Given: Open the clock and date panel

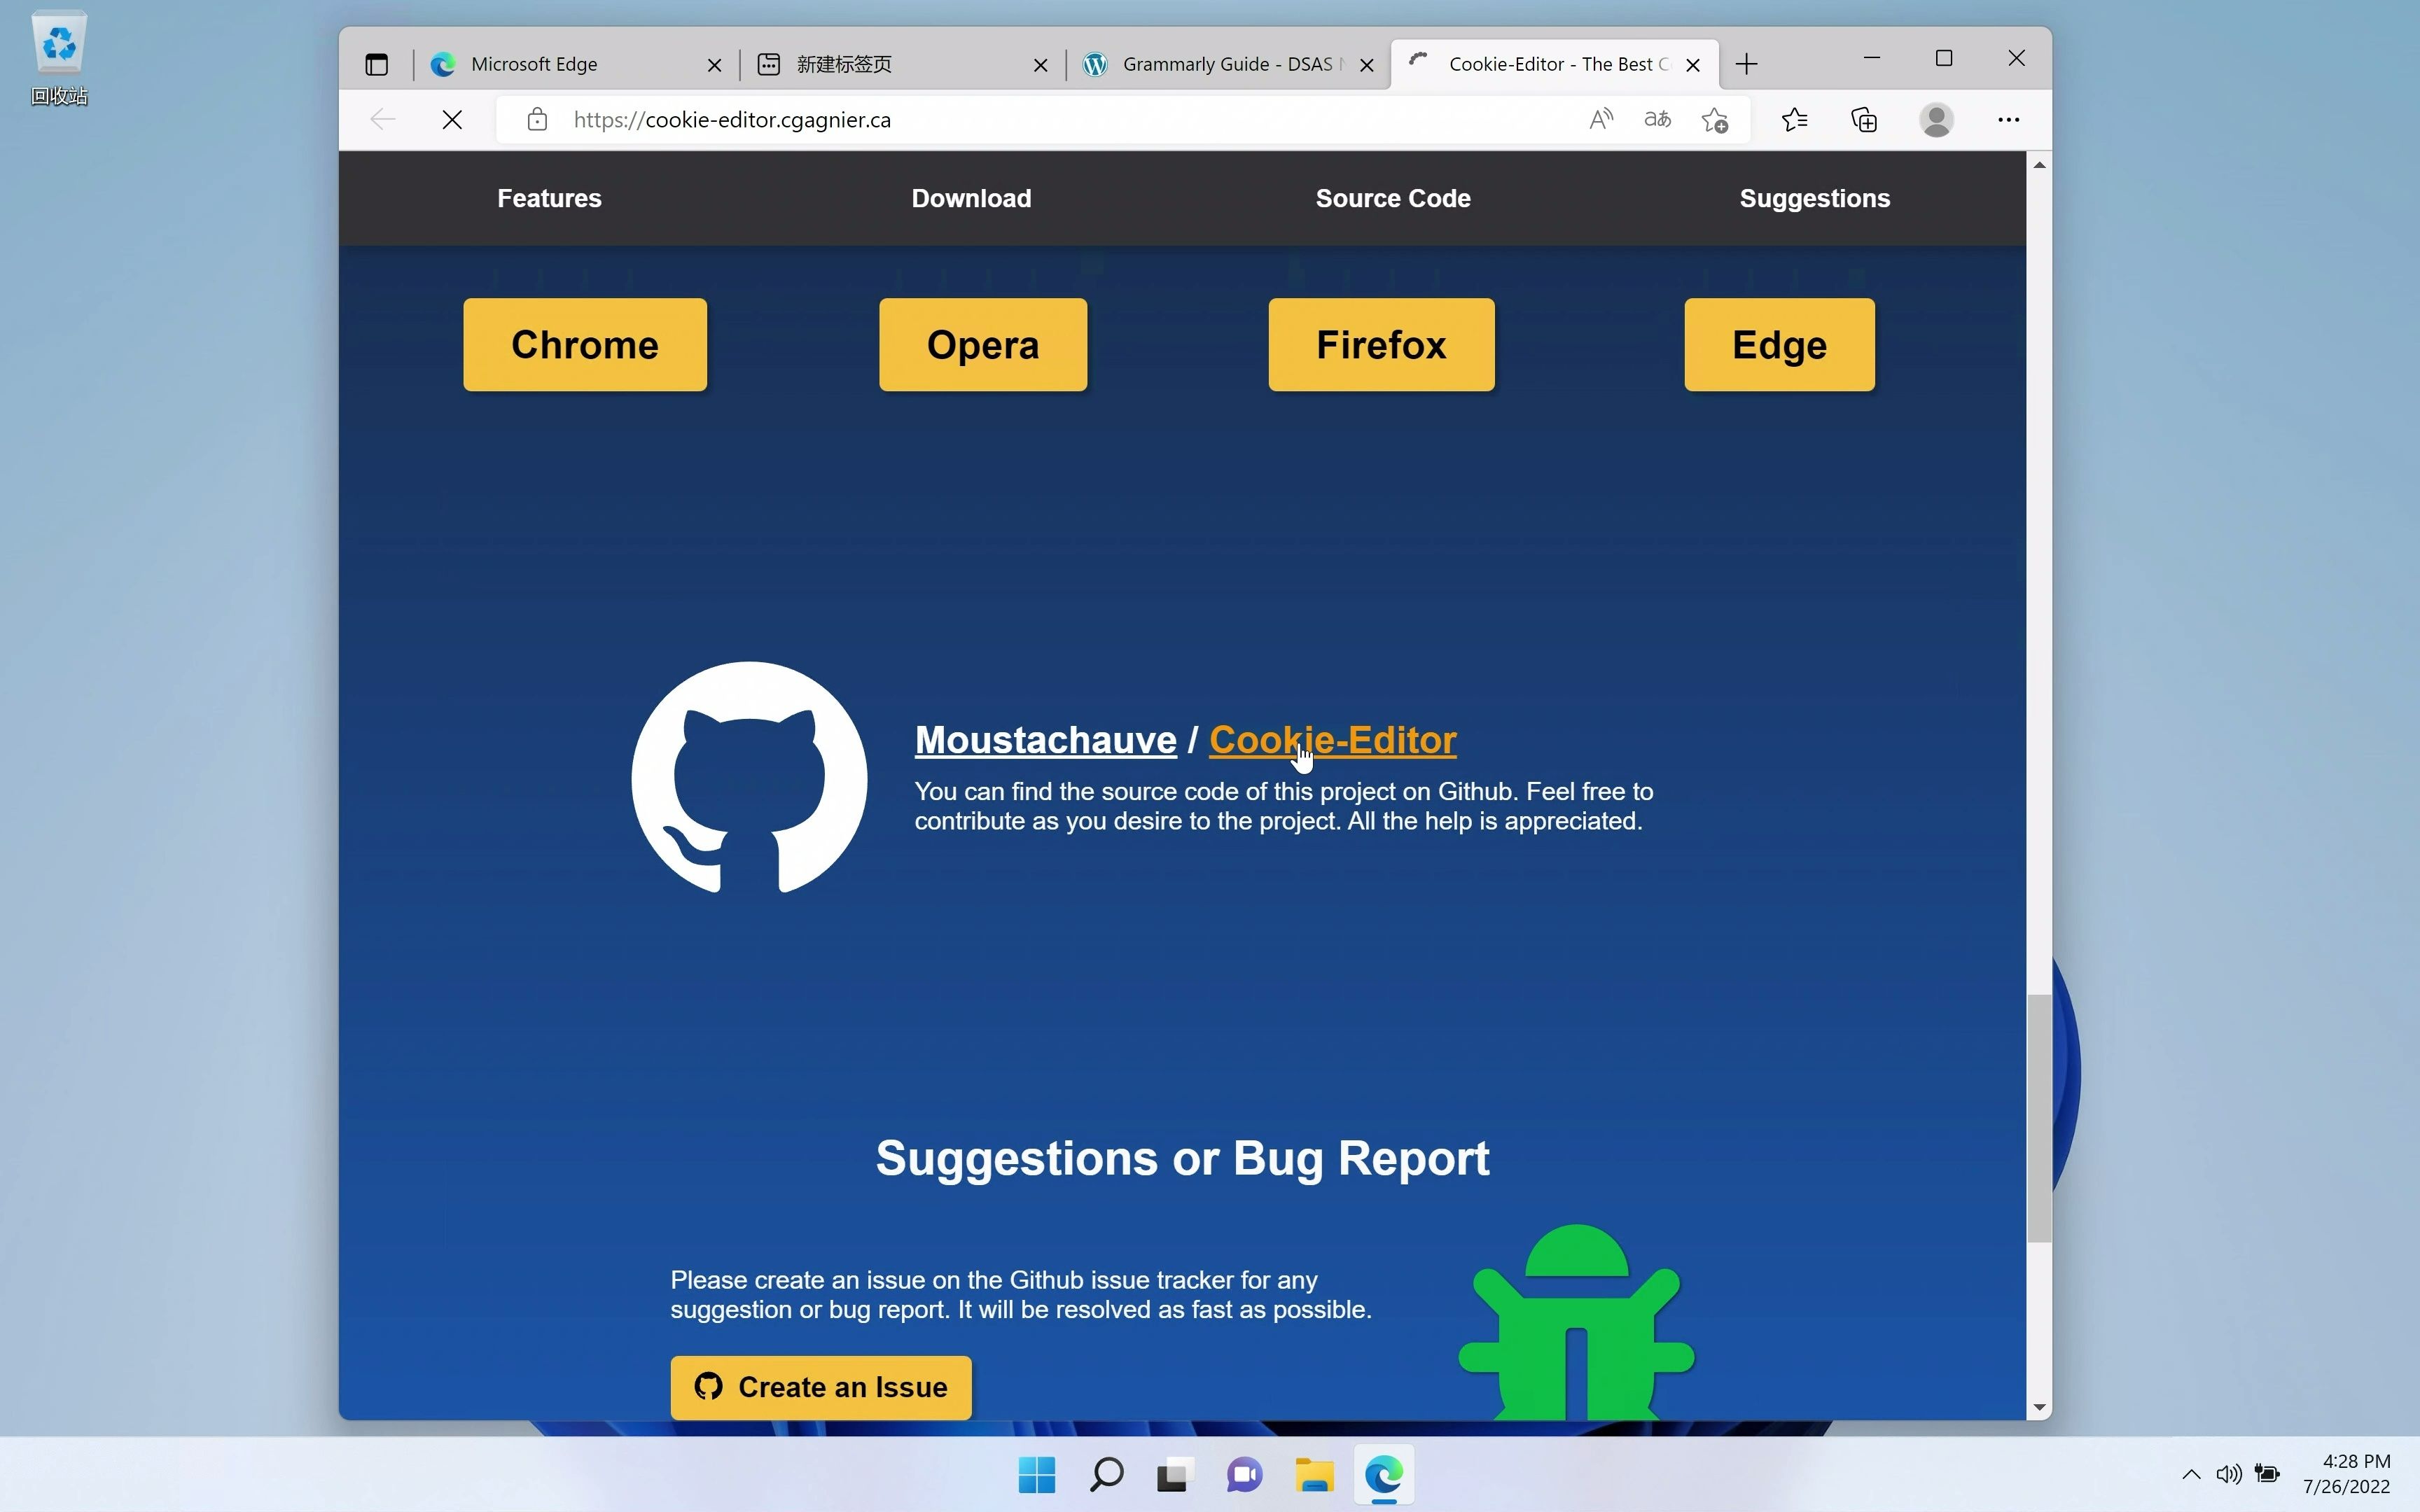Looking at the screenshot, I should 2346,1474.
